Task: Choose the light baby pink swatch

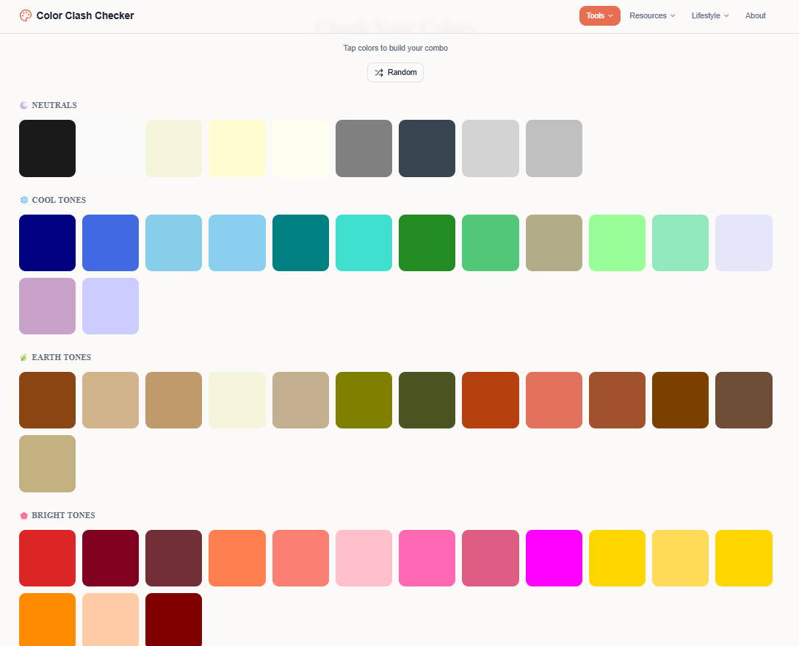Action: pos(364,558)
